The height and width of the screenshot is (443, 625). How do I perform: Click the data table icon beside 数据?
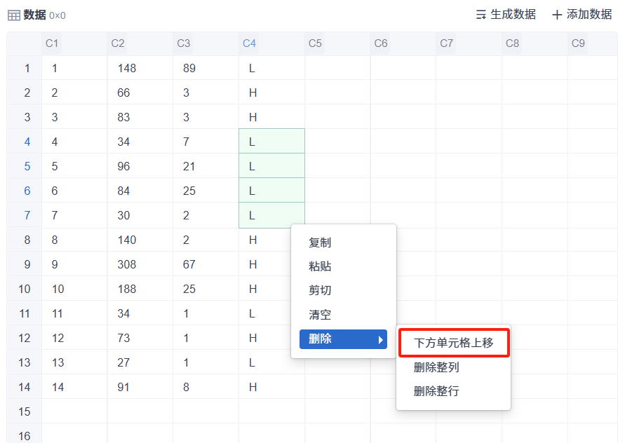pyautogui.click(x=14, y=15)
